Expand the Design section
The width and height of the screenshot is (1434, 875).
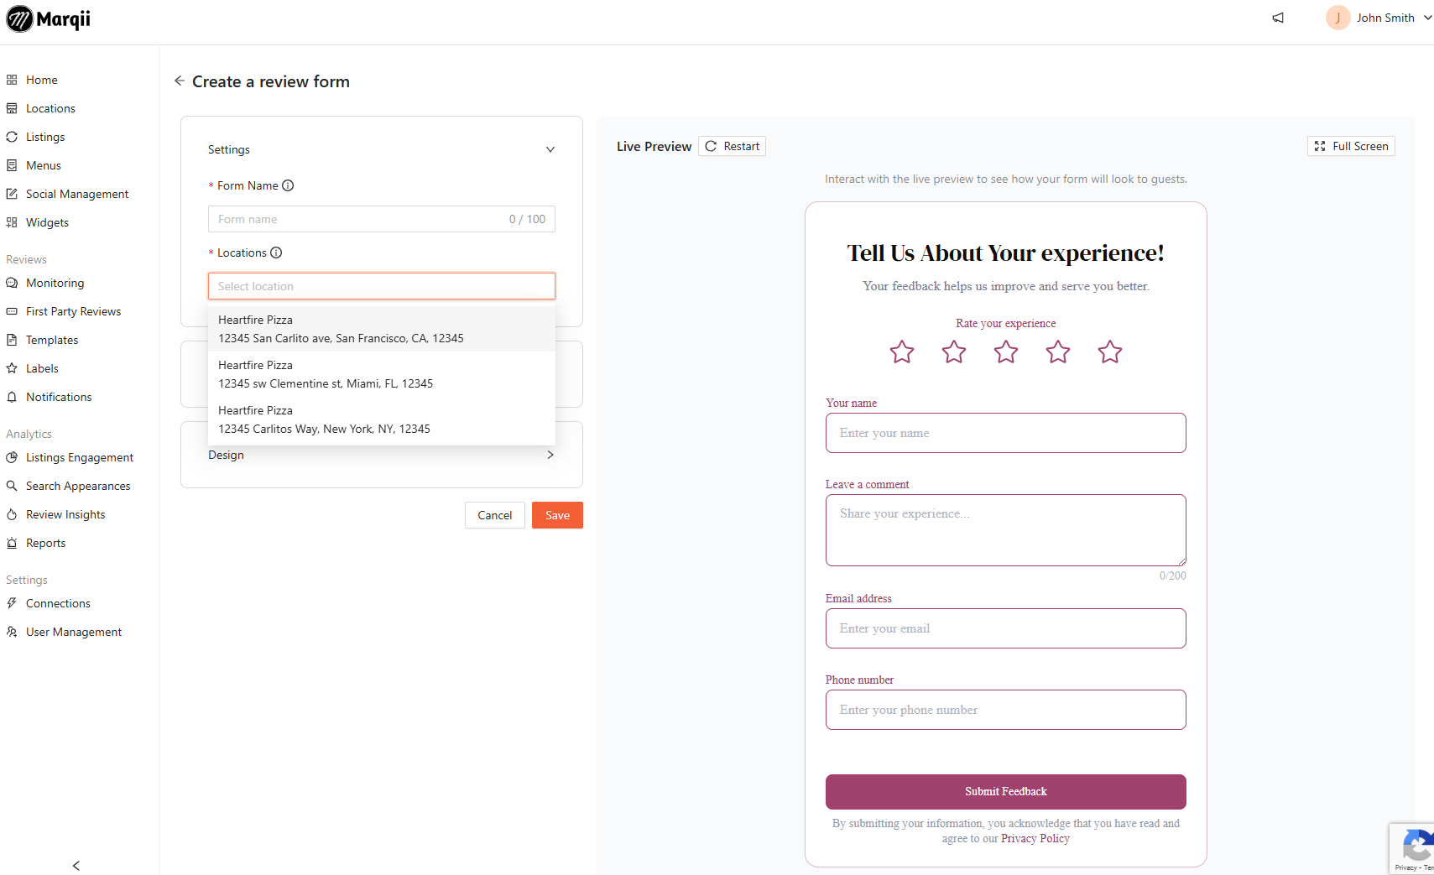tap(550, 455)
